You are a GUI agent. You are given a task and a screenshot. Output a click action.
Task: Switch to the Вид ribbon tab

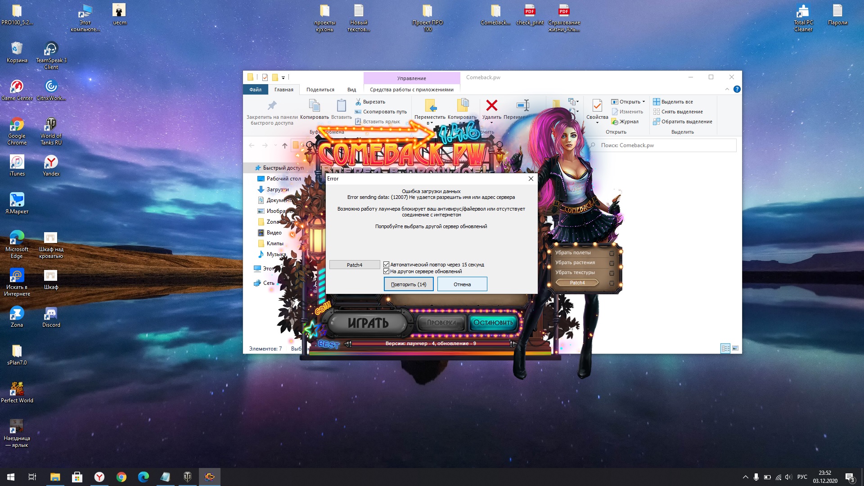pos(351,90)
